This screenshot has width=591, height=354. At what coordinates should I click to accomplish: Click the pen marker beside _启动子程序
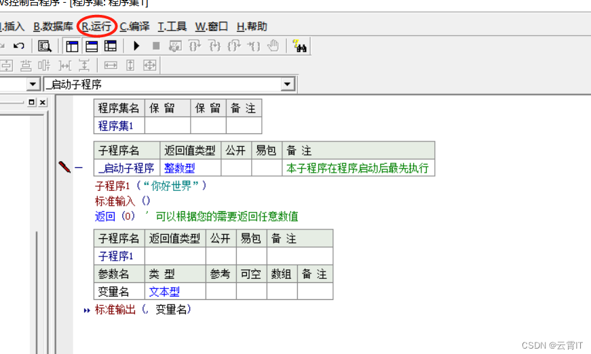(x=64, y=167)
